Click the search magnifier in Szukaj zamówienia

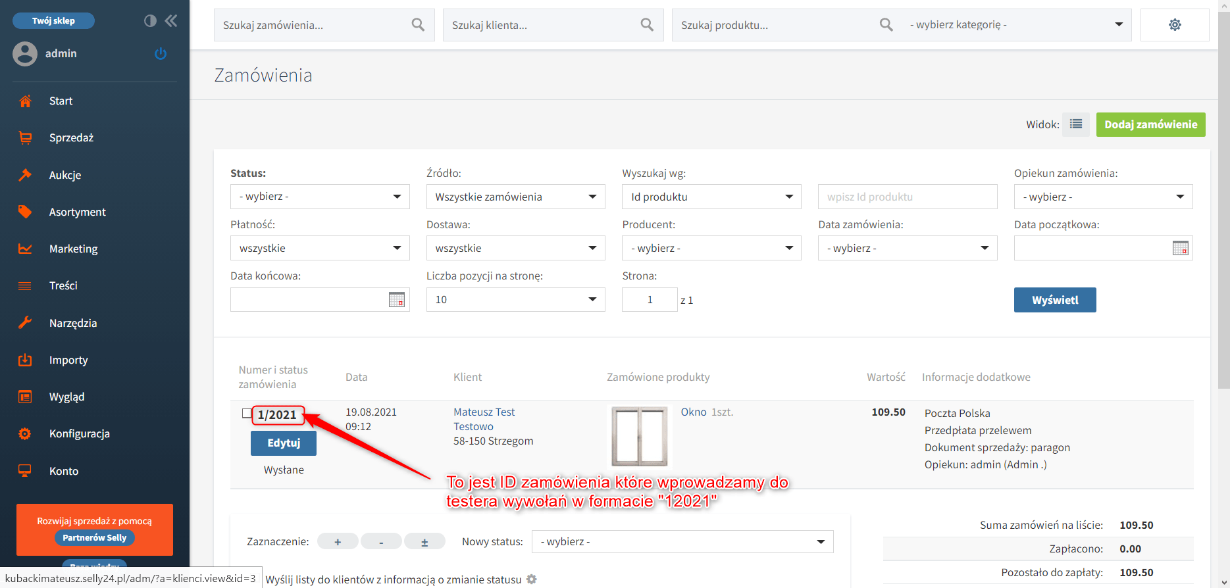click(418, 25)
